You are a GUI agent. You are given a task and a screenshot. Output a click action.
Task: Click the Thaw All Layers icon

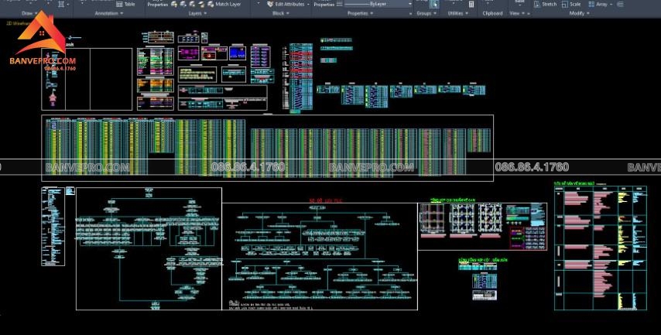tap(192, 4)
